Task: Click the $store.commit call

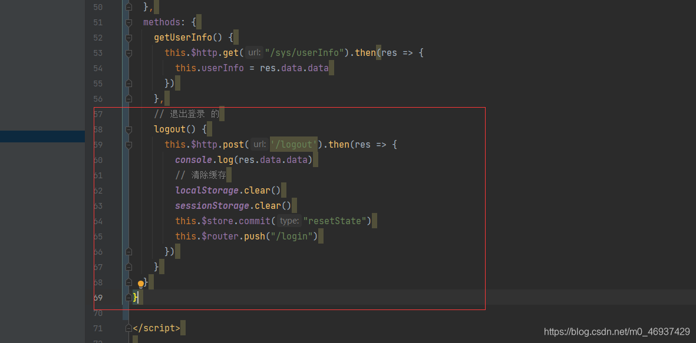Action: pos(273,221)
